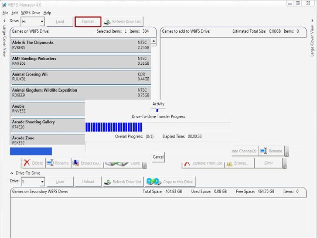The image size is (317, 238).
Task: Click the Delete button's red X icon
Action: tap(27, 163)
